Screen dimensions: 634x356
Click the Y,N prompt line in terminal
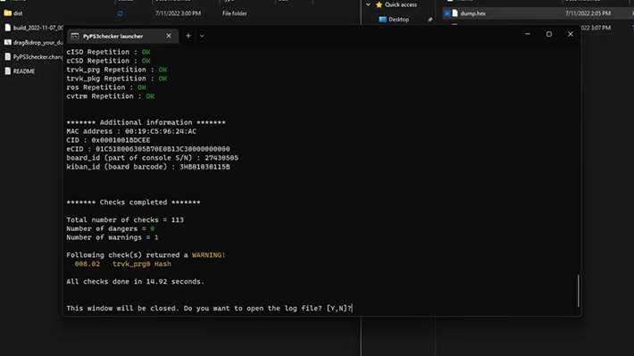point(210,309)
